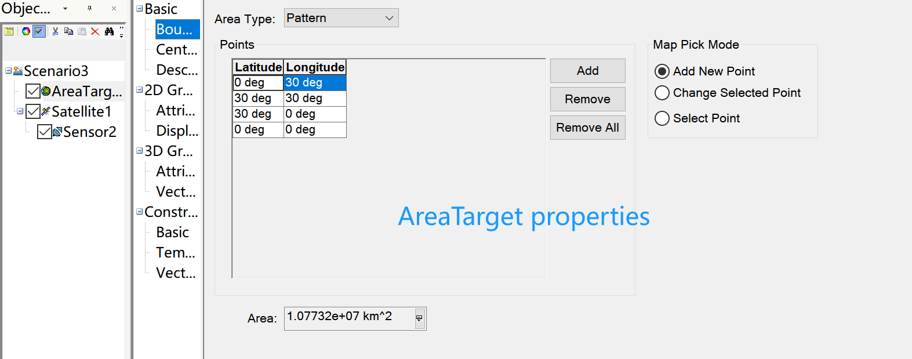
Task: Click the first row 0 deg latitude cell
Action: point(257,83)
